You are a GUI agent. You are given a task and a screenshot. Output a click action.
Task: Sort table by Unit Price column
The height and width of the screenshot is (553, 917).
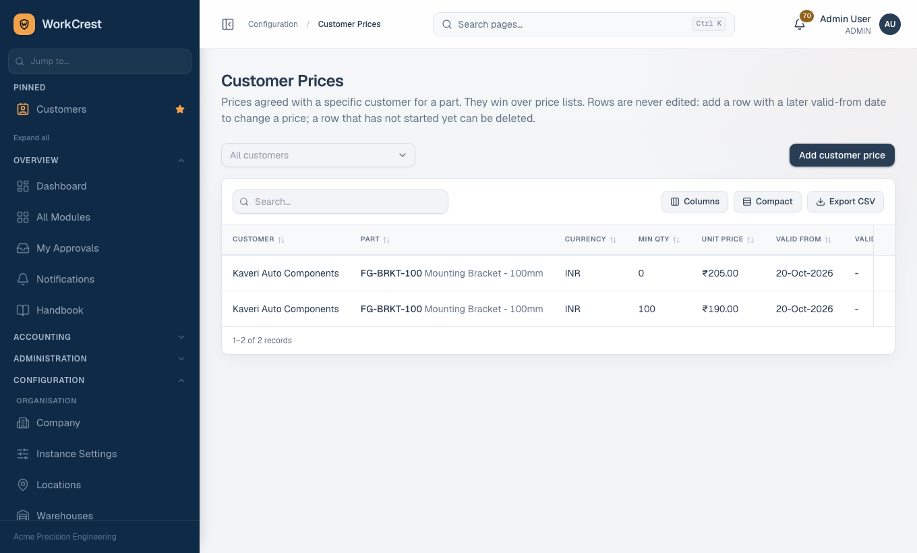[728, 239]
